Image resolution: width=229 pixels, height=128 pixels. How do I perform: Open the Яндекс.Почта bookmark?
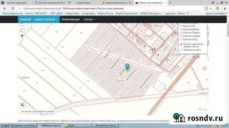pos(105,14)
